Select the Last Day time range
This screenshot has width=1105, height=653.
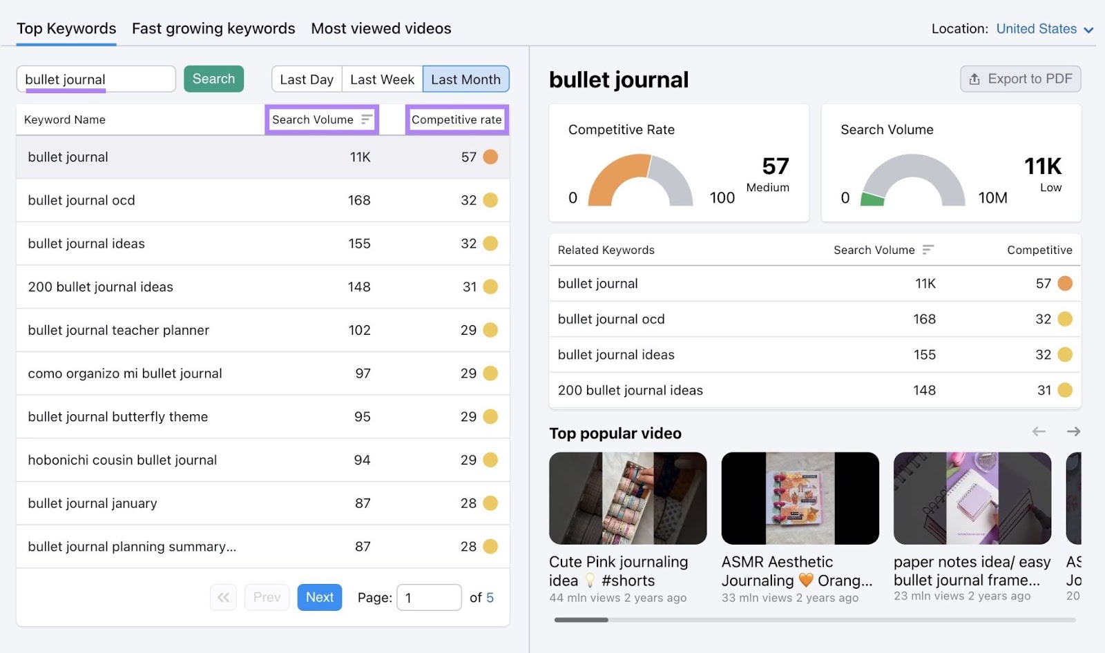[x=307, y=79]
